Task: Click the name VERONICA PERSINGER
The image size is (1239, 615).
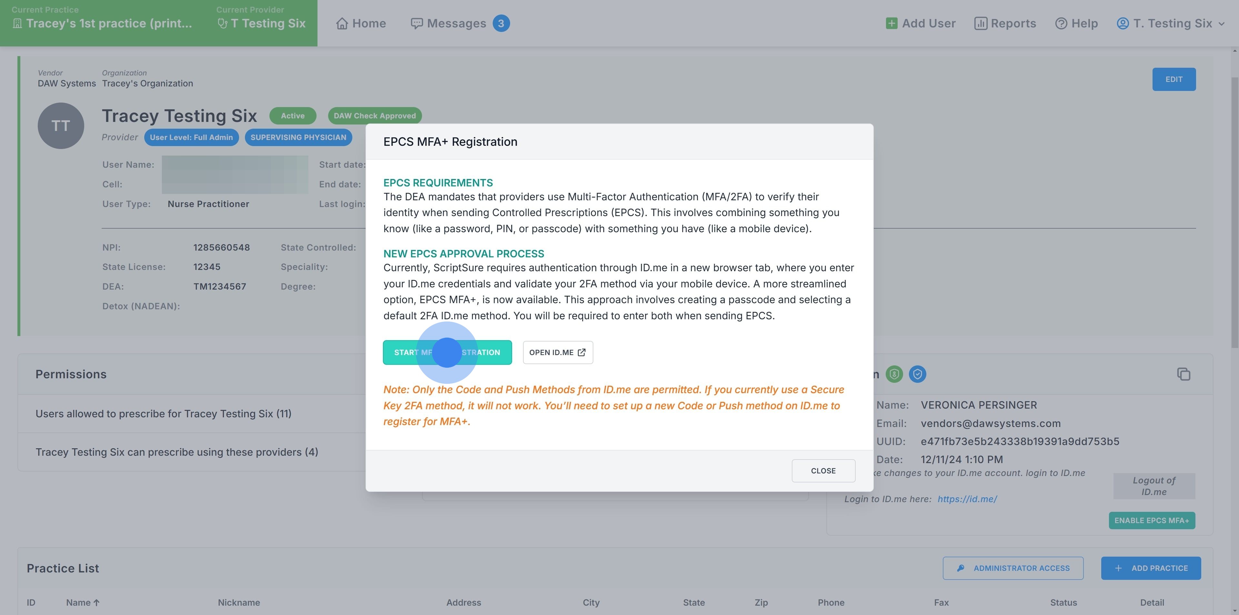Action: (979, 405)
